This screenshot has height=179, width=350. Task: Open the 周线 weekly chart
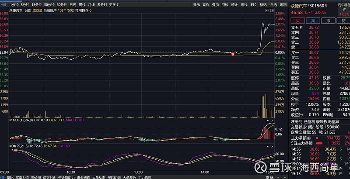tap(82, 5)
